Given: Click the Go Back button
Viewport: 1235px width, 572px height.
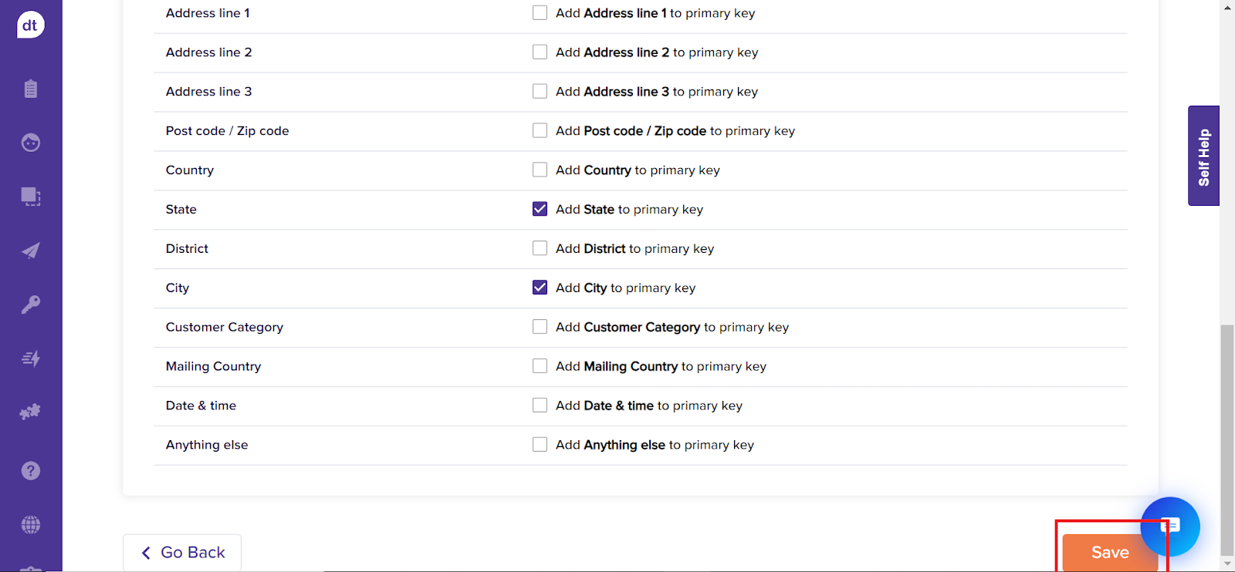Looking at the screenshot, I should coord(182,553).
